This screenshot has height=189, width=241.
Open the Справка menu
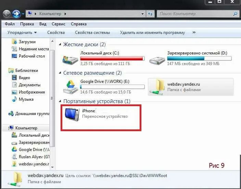click(x=78, y=24)
